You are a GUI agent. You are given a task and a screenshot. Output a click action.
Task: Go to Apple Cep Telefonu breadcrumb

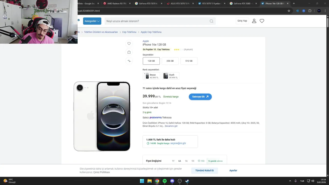coord(151,32)
